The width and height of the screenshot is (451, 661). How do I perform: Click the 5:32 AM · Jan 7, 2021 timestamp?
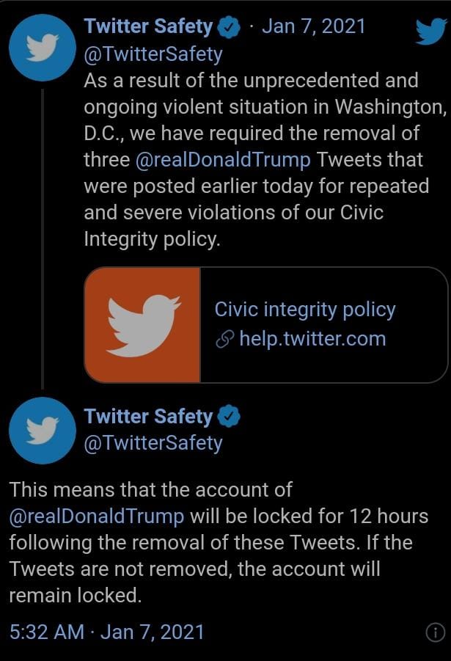pos(106,632)
